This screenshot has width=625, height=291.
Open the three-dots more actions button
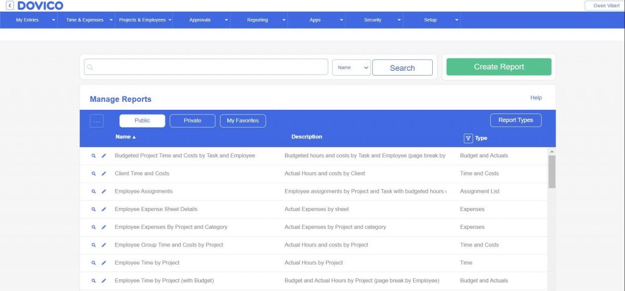pos(97,121)
